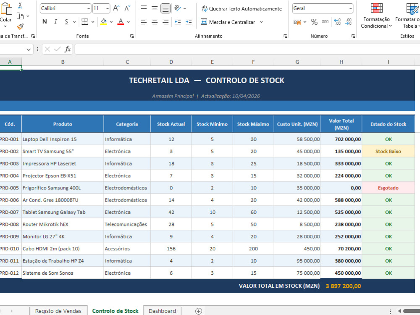Open the Número dialog launcher
Screen dimensions: 420x315
(353, 36)
